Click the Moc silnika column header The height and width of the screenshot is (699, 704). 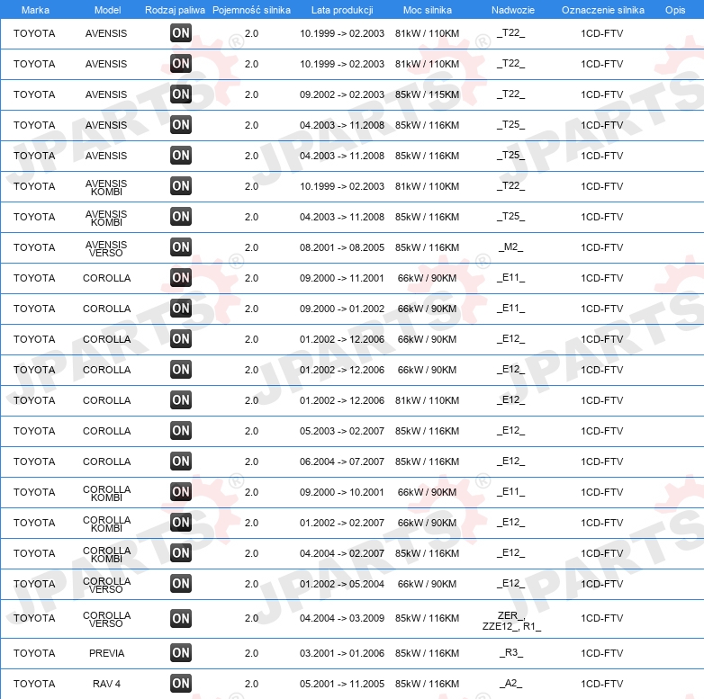[428, 10]
